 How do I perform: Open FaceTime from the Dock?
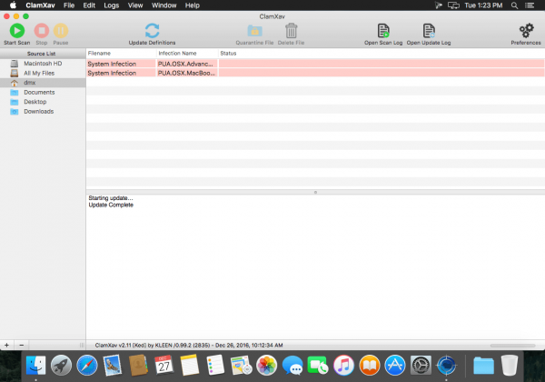(x=318, y=365)
